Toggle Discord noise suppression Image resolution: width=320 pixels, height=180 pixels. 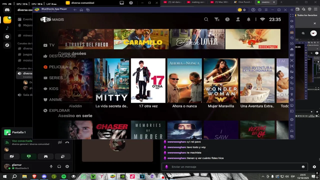coord(60,142)
